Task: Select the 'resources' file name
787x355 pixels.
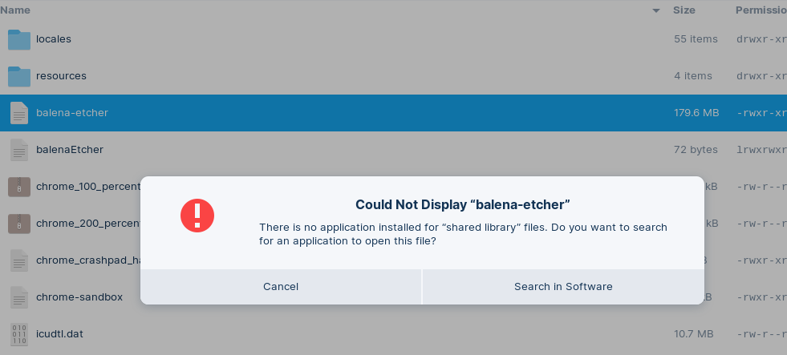Action: click(61, 76)
